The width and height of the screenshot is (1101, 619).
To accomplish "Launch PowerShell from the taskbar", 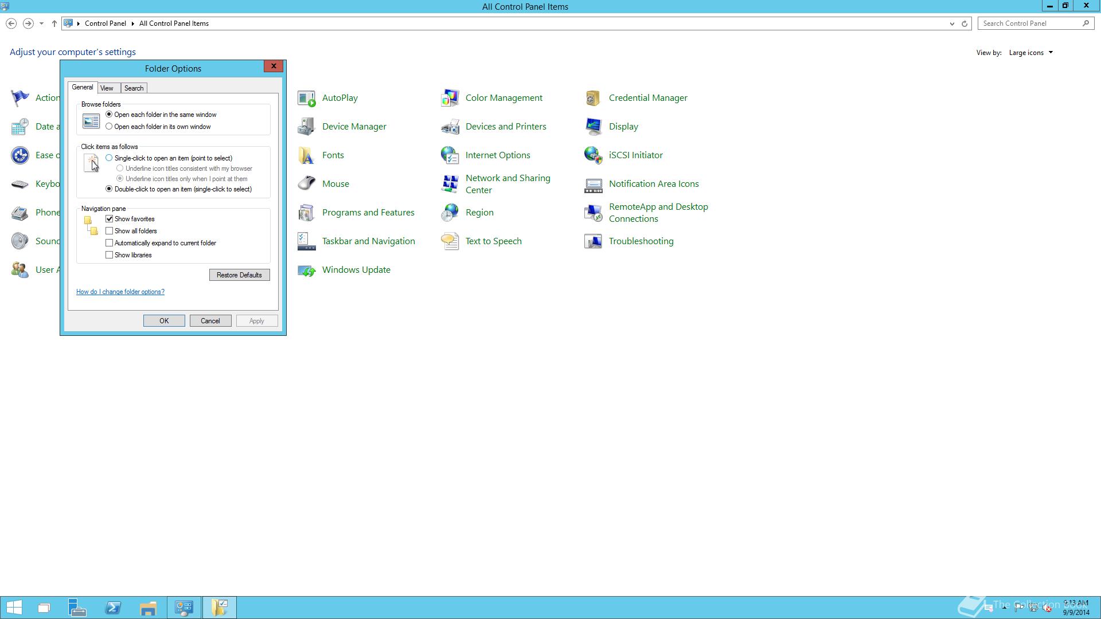I will pyautogui.click(x=113, y=608).
